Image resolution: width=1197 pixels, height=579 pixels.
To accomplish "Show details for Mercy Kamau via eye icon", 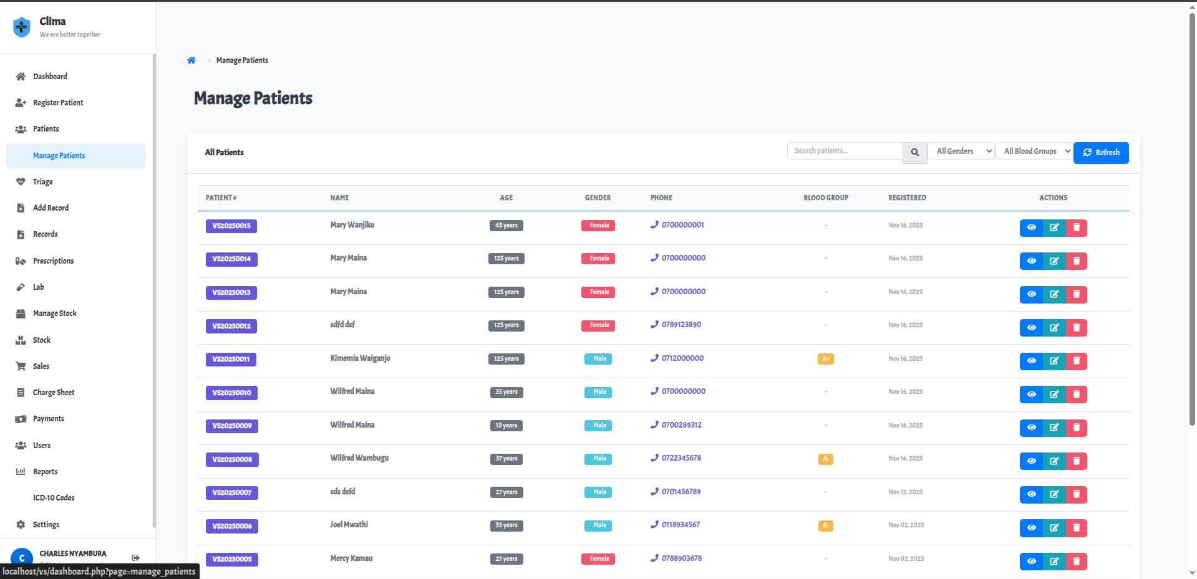I will click(1031, 562).
